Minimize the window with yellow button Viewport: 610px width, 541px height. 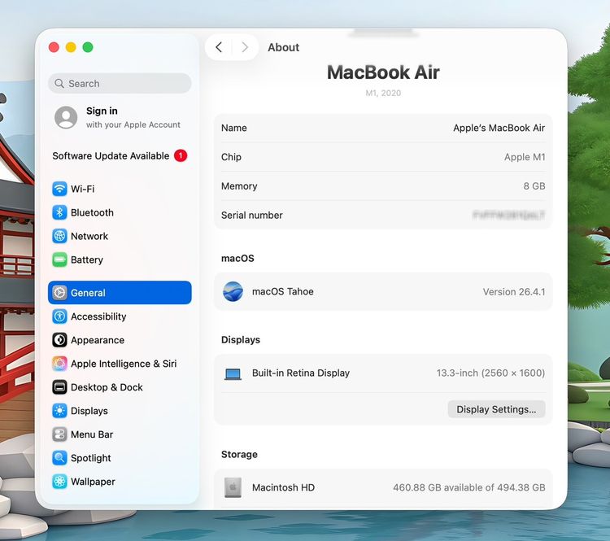(x=71, y=47)
